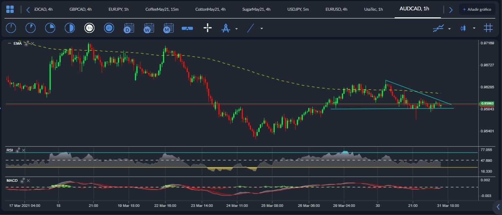Switch to the CottonMay21, 4h tab
The height and width of the screenshot is (215, 502).
(x=210, y=9)
